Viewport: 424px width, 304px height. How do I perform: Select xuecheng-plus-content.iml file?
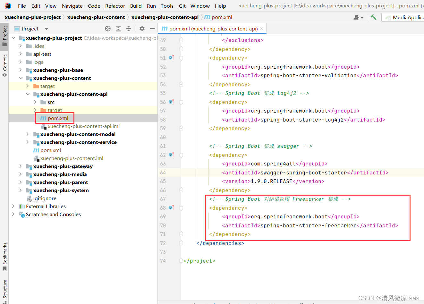[x=72, y=158]
